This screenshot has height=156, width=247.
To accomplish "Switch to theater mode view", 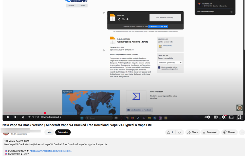I will [231, 117].
